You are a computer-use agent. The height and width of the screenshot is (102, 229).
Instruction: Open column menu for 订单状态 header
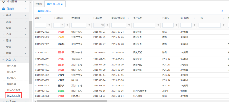(67, 18)
